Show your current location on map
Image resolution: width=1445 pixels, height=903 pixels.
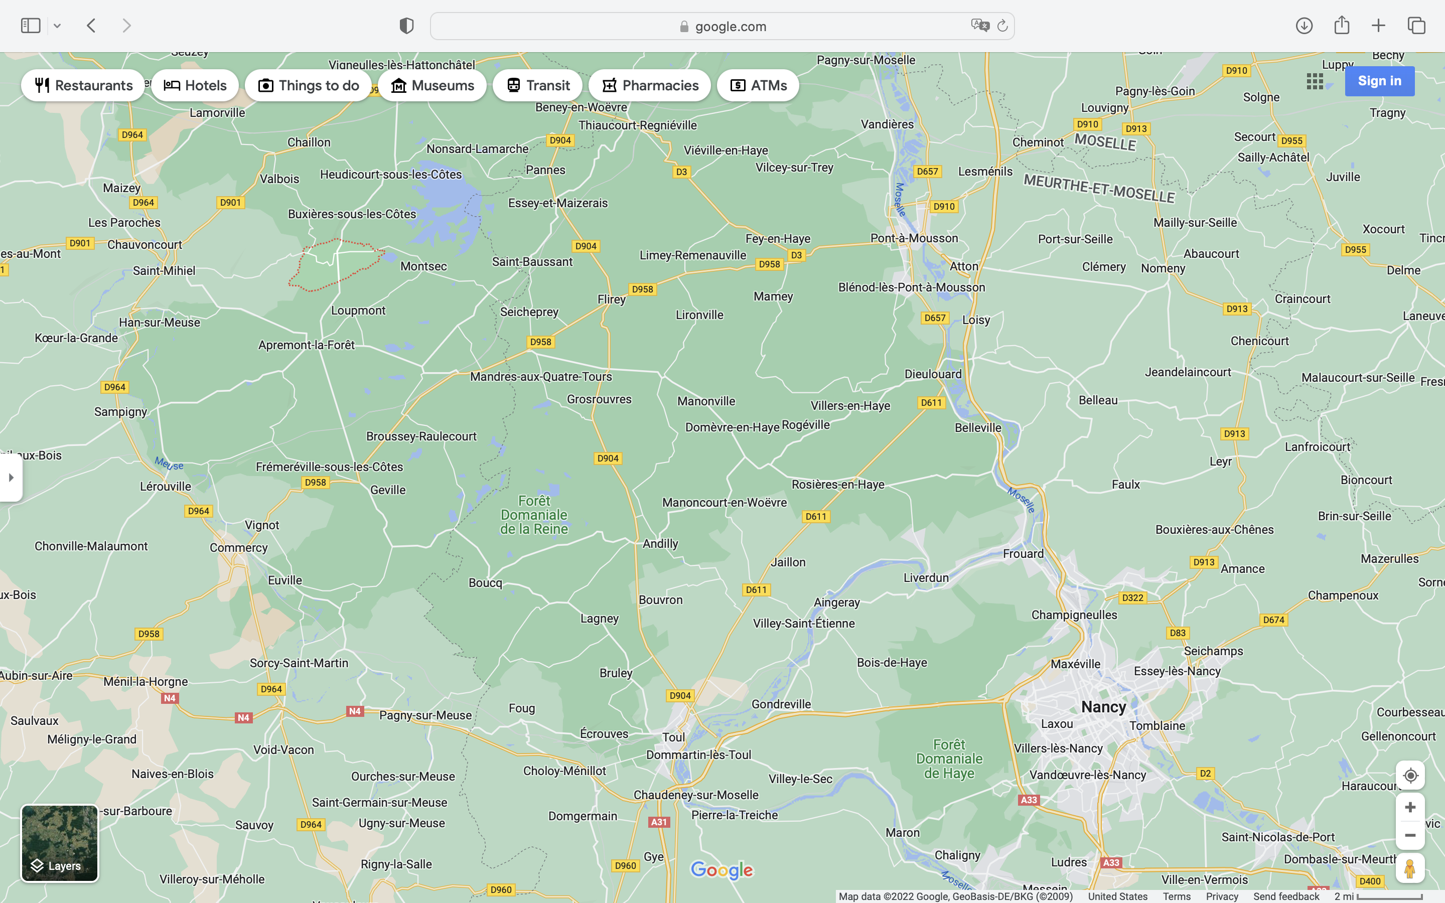click(1410, 775)
